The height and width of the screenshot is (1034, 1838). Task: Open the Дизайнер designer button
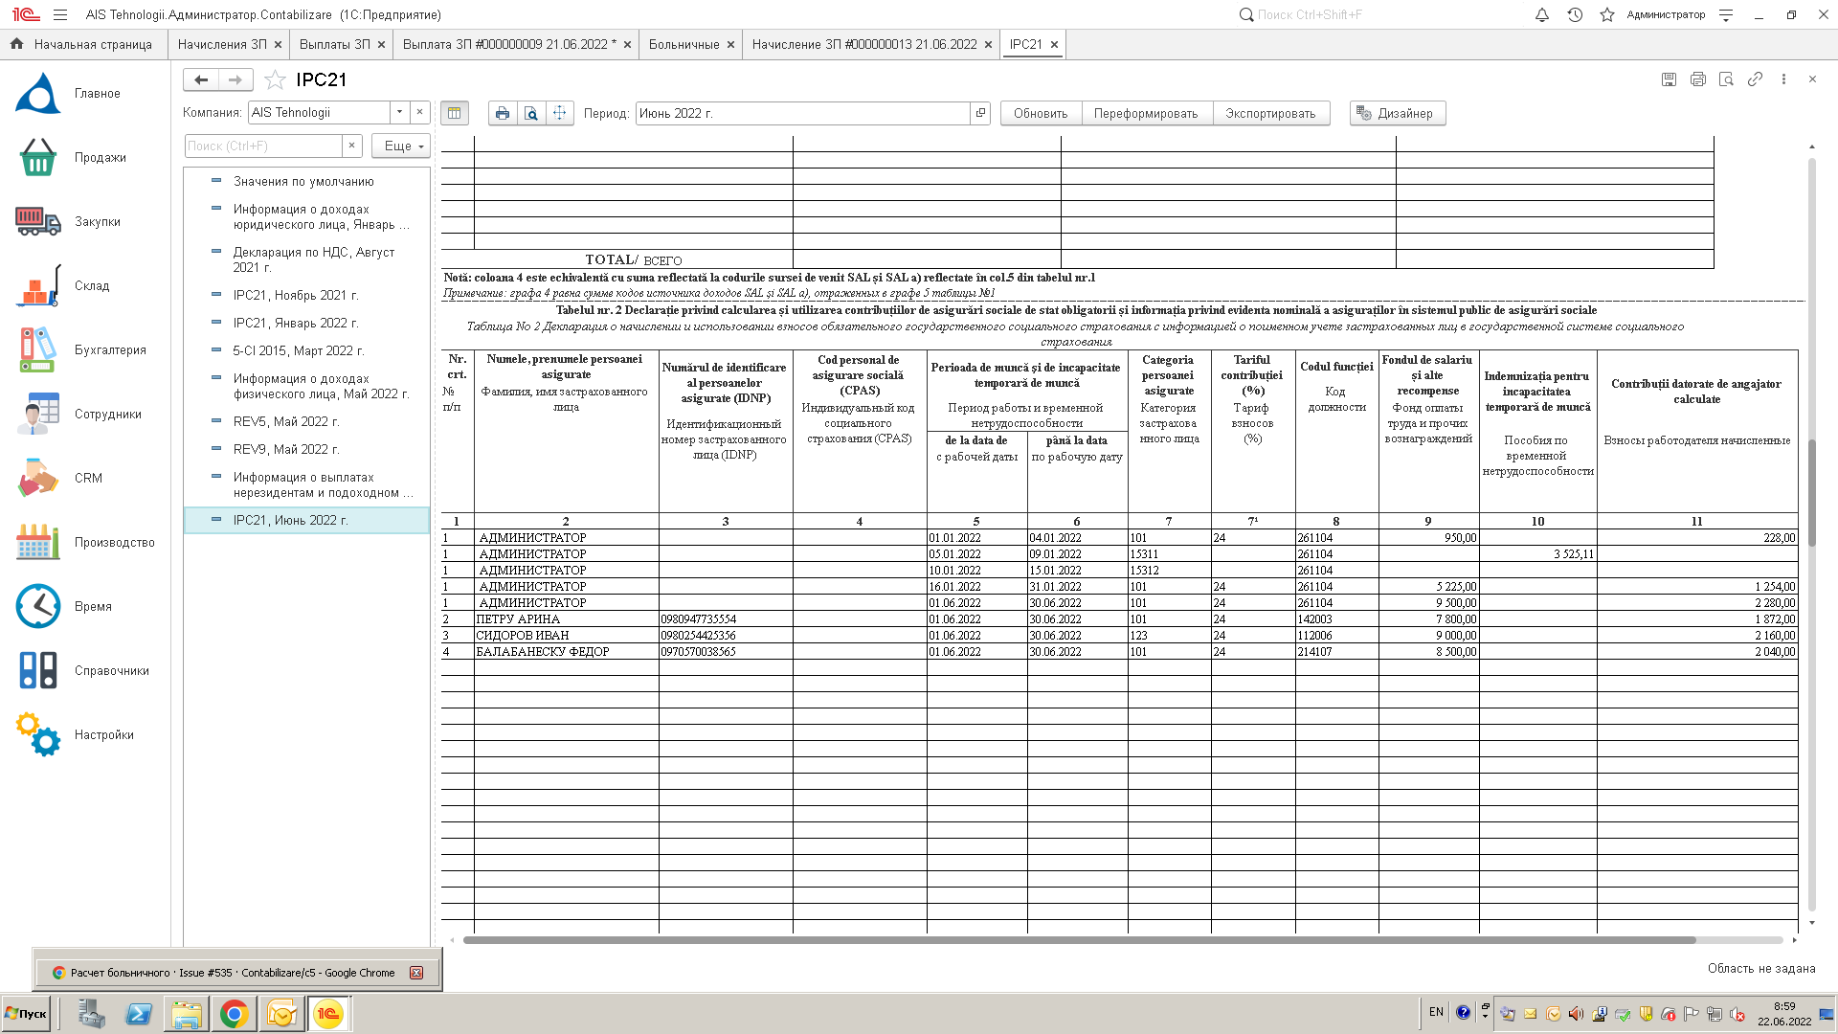tap(1397, 113)
